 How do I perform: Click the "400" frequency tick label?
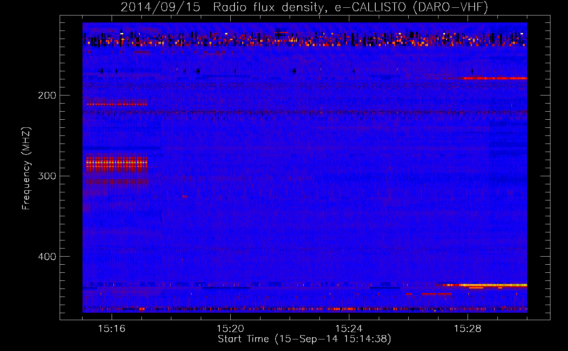[47, 257]
